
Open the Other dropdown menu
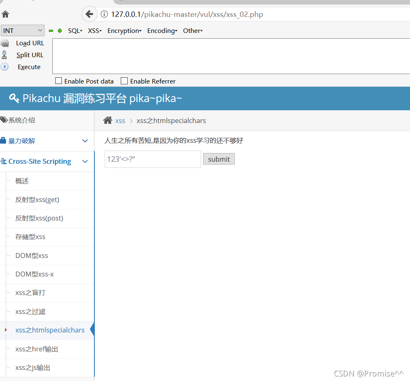point(193,31)
